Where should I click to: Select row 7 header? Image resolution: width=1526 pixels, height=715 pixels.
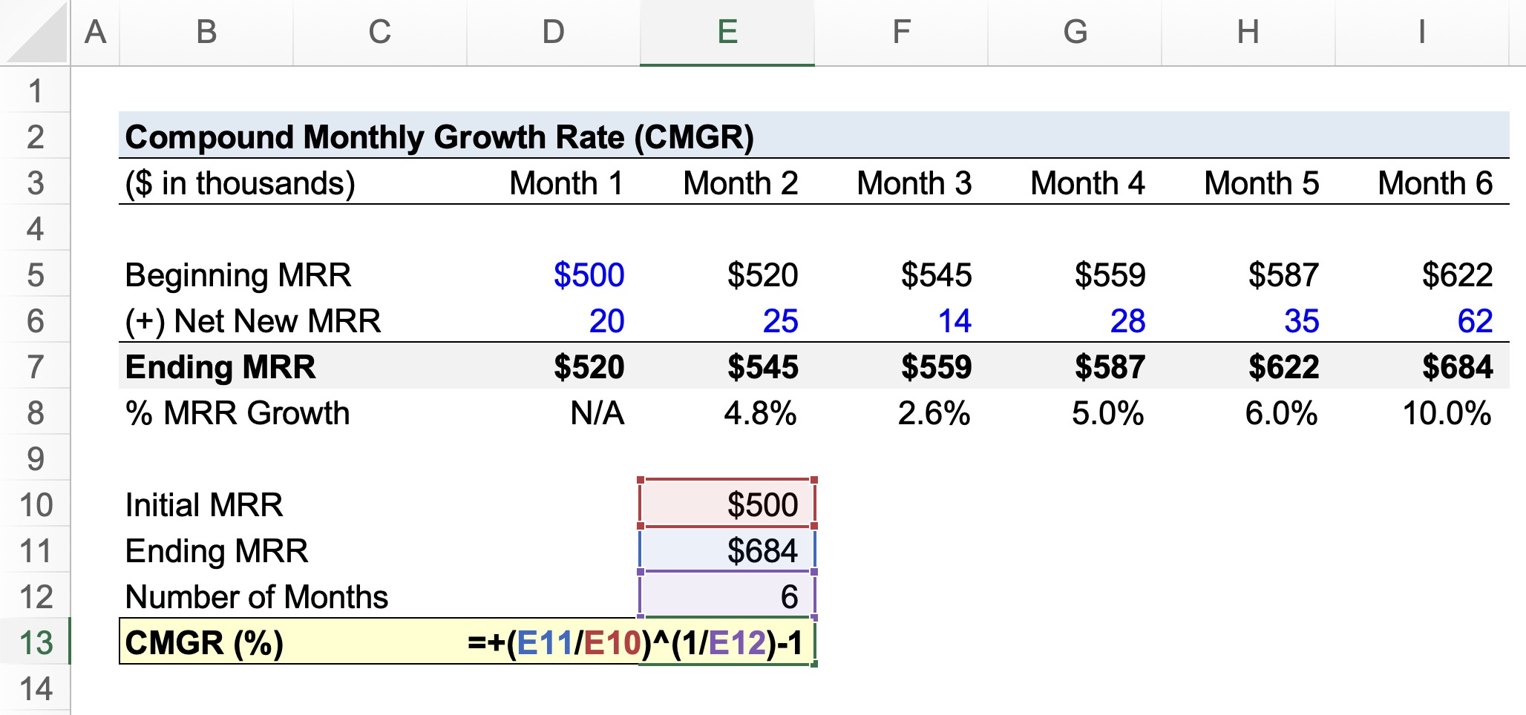[x=35, y=366]
